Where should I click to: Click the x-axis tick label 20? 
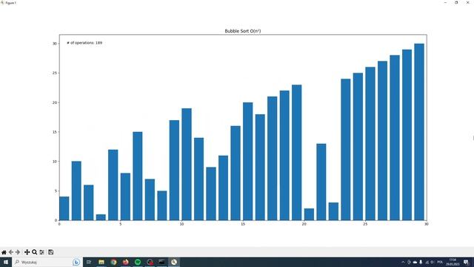[x=304, y=224]
